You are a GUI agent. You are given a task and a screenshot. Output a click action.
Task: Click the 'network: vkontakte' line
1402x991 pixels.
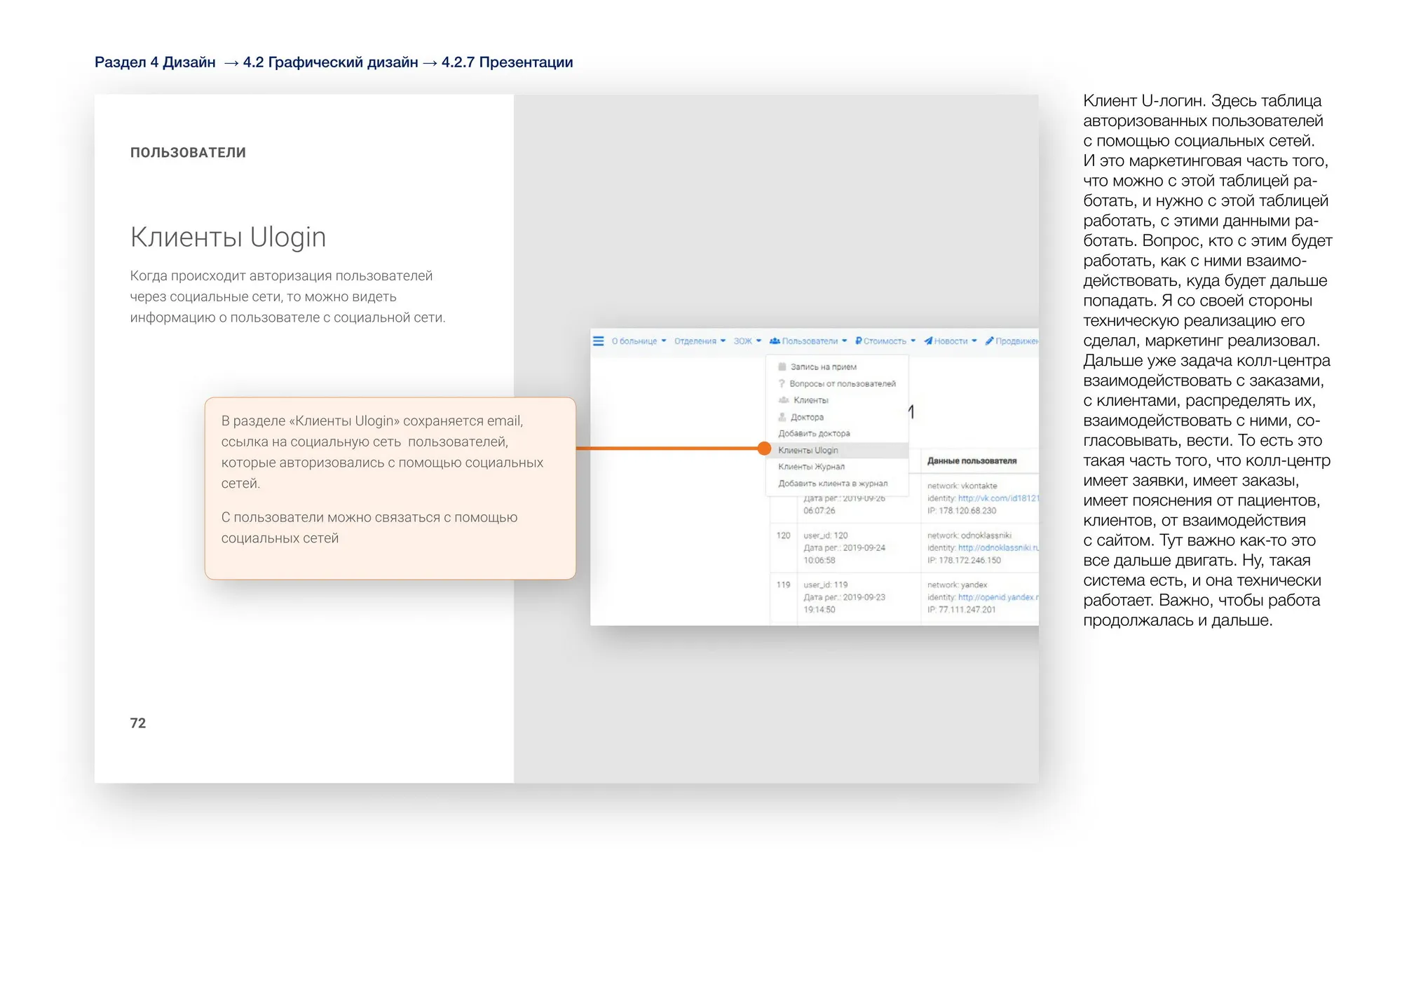point(962,486)
